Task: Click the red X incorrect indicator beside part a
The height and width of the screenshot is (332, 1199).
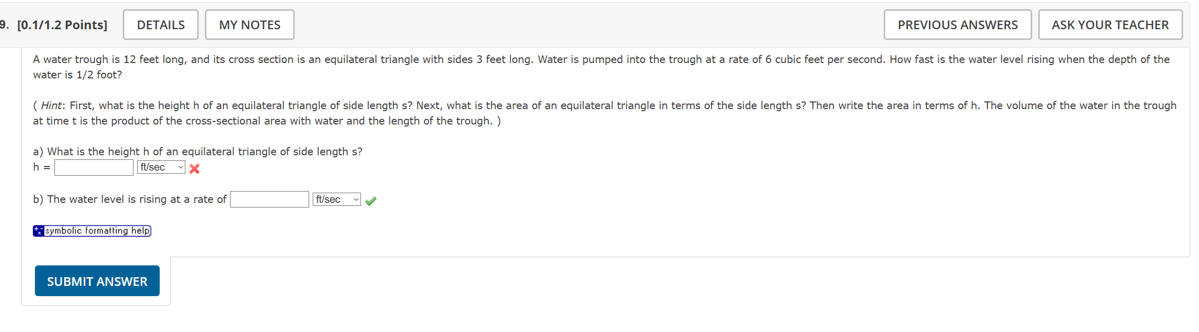Action: tap(194, 168)
